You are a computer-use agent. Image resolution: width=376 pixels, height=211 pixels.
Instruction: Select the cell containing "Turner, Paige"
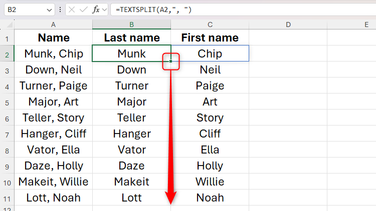53,86
